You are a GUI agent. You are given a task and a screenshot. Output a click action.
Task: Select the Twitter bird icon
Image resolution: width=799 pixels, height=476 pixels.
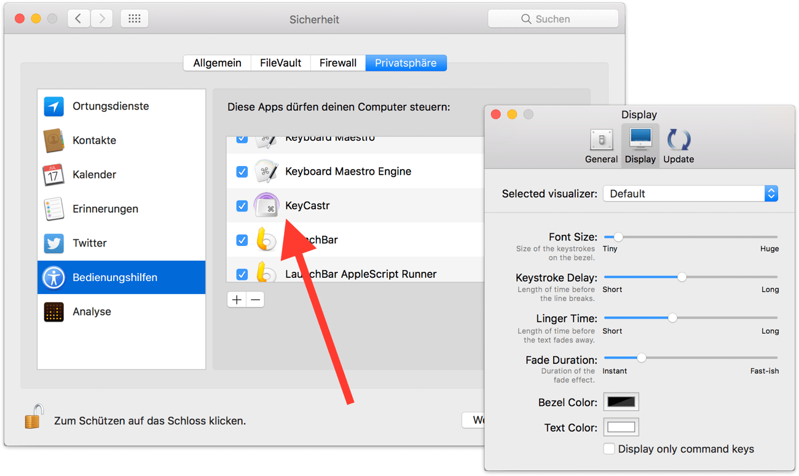tap(54, 244)
